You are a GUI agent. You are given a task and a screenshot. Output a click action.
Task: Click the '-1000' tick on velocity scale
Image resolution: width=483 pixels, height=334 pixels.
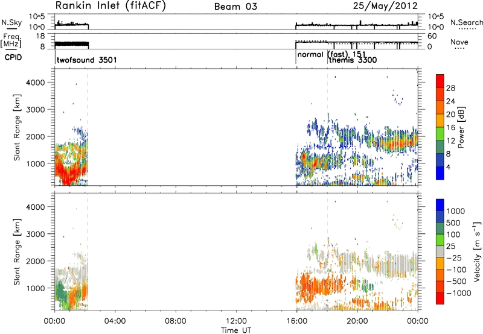(459, 293)
